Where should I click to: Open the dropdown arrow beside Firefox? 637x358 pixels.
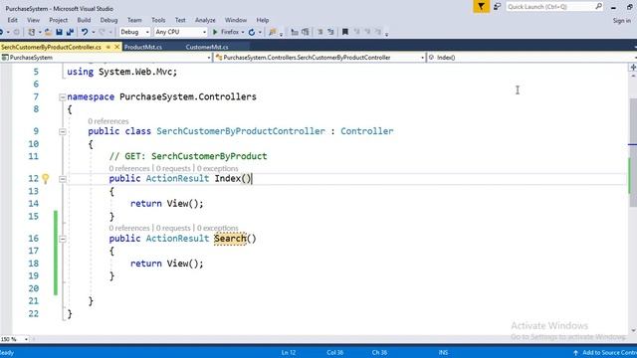click(x=243, y=32)
